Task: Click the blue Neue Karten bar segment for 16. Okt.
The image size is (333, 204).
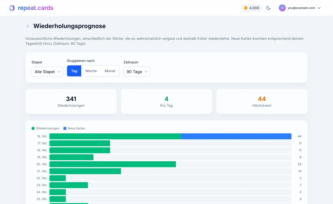Action: click(236, 136)
